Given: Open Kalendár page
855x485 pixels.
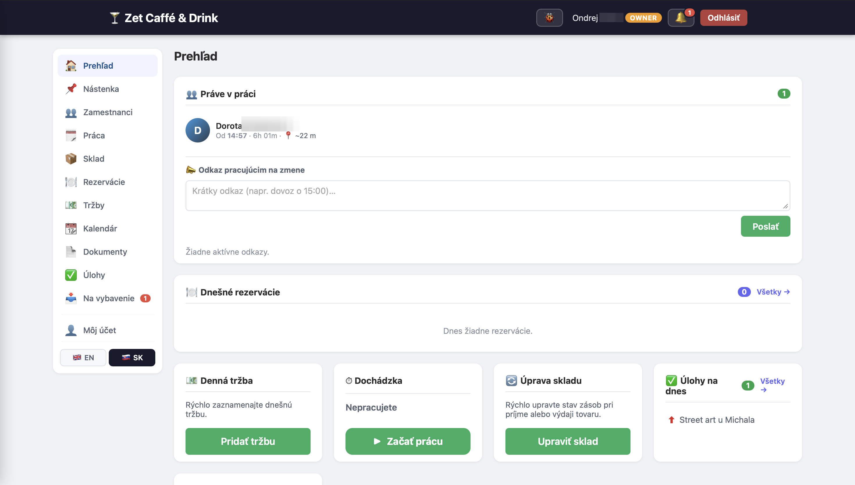Looking at the screenshot, I should (x=108, y=229).
